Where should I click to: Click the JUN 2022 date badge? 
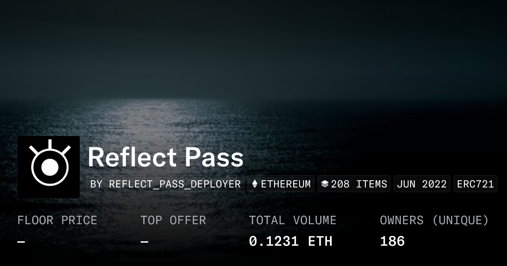[x=422, y=184]
